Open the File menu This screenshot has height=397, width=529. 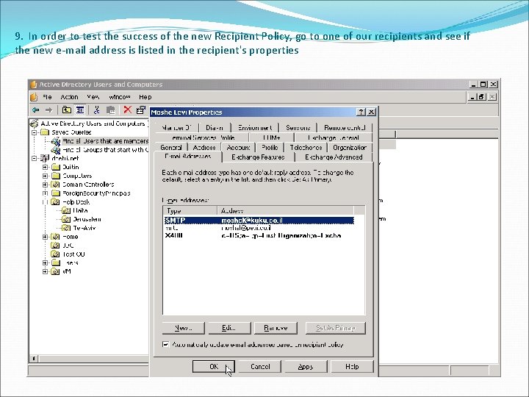[47, 97]
